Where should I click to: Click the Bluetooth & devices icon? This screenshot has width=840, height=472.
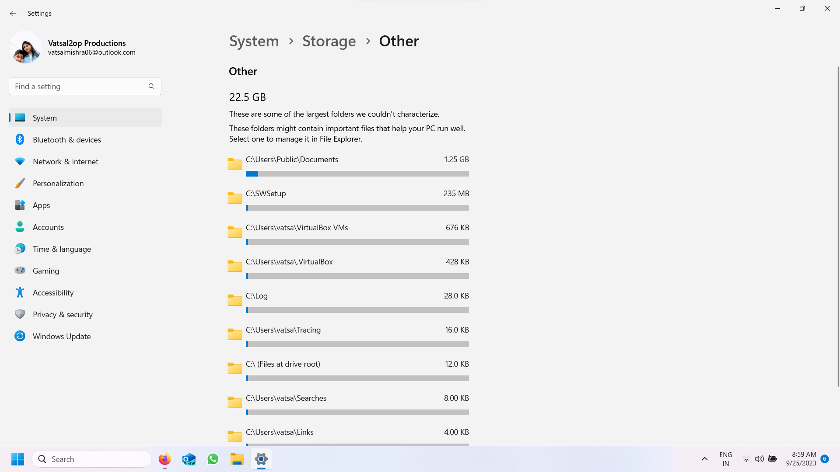(20, 139)
